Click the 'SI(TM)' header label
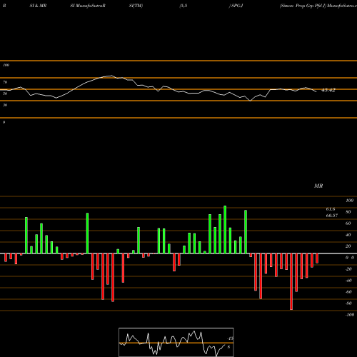357x357 pixels. pyautogui.click(x=136, y=6)
